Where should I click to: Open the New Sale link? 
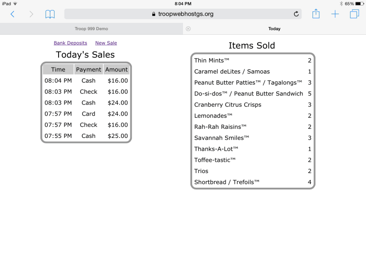106,43
